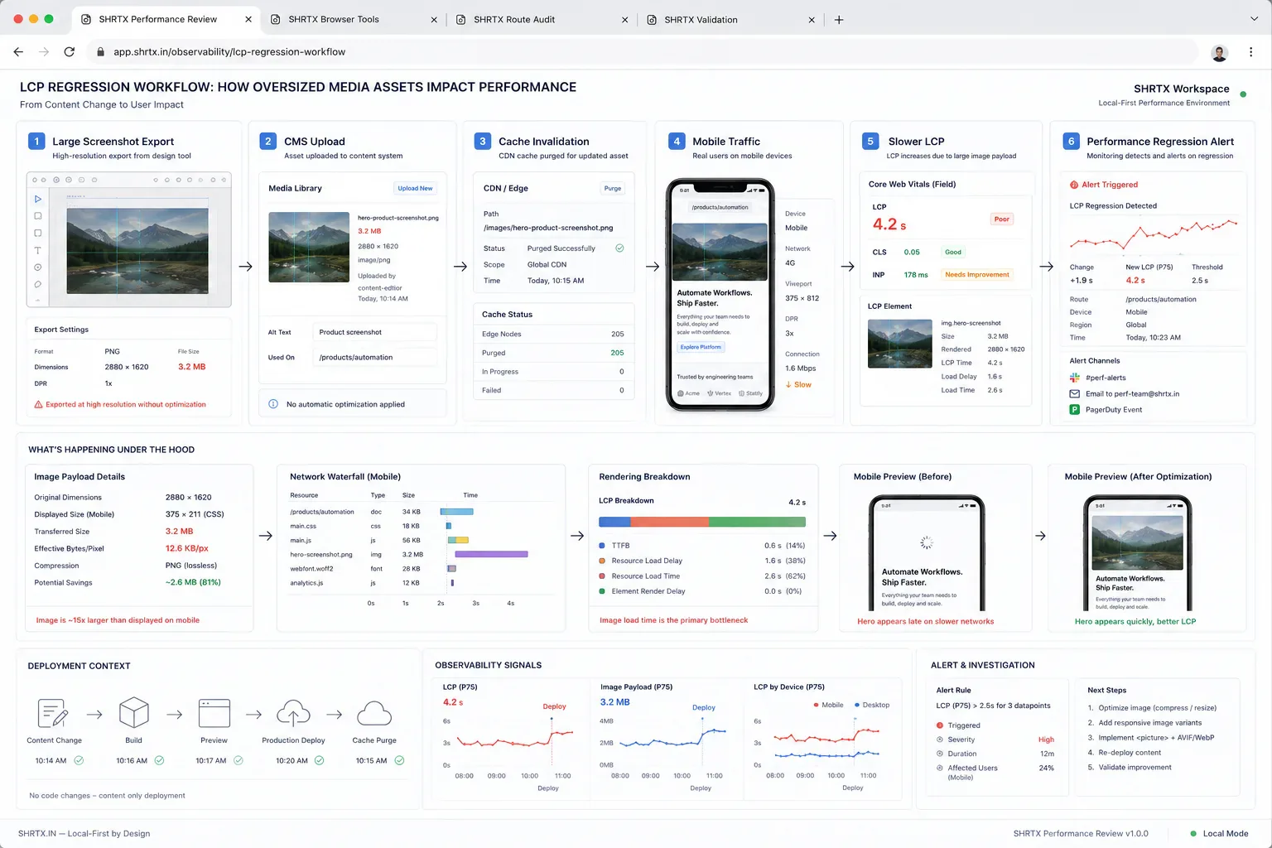Click the check mark beside 10:20 AM
The height and width of the screenshot is (848, 1272).
pos(319,760)
